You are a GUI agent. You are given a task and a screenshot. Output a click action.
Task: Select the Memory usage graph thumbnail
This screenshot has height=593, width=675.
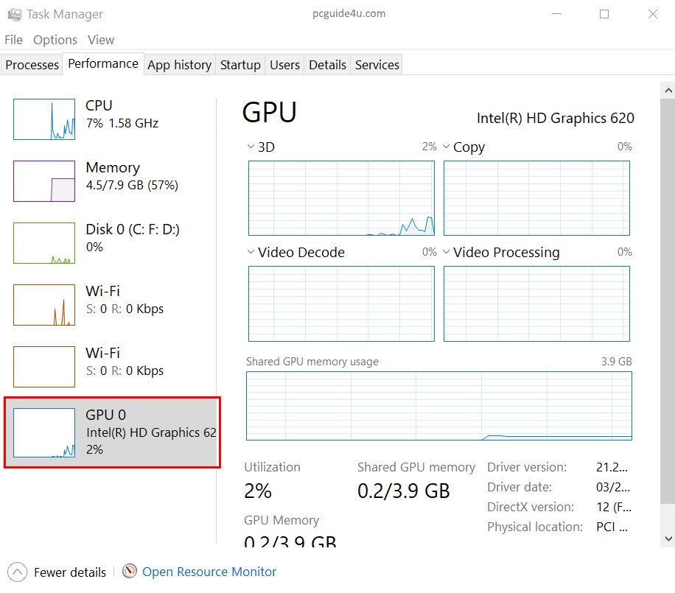tap(44, 181)
